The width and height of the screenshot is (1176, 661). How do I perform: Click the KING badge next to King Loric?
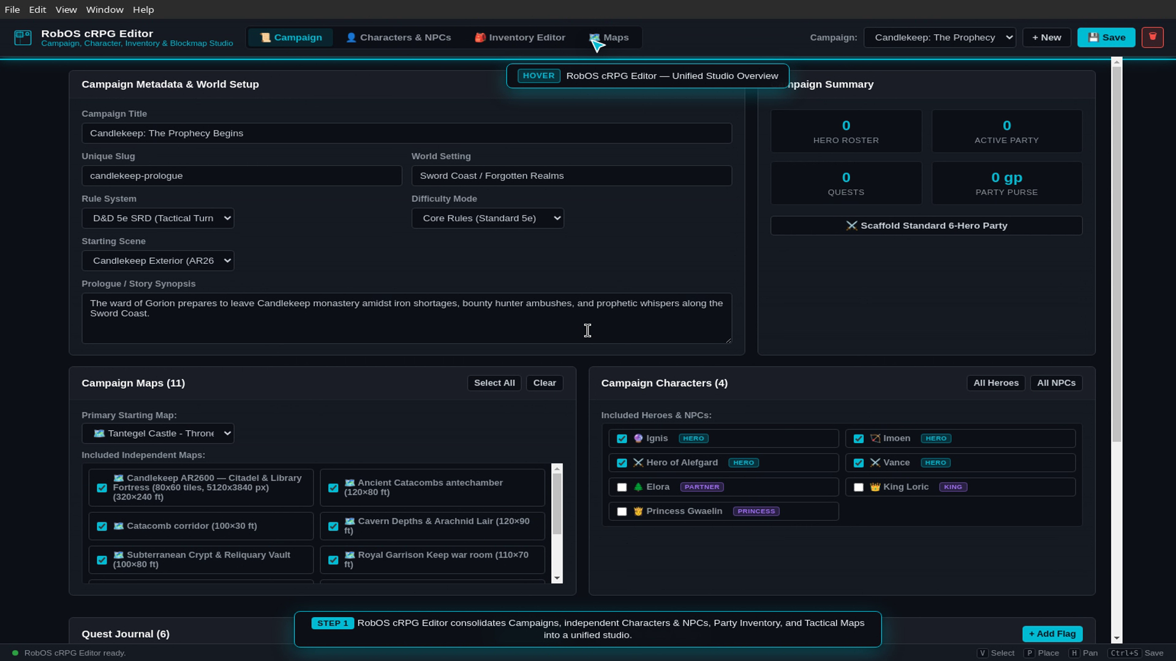click(x=953, y=487)
